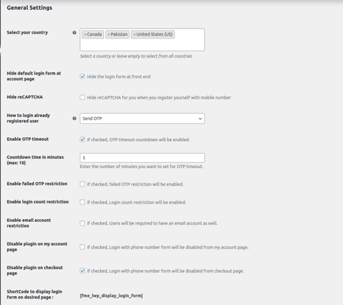343x305 pixels.
Task: Open the Send OTP login method dropdown
Action: coord(142,118)
